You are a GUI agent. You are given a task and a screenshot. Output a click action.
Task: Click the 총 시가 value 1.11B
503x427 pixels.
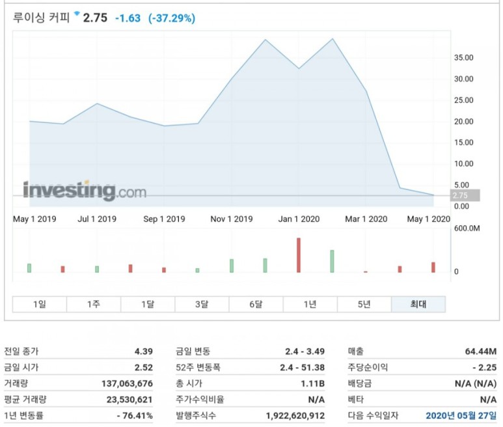pos(313,383)
